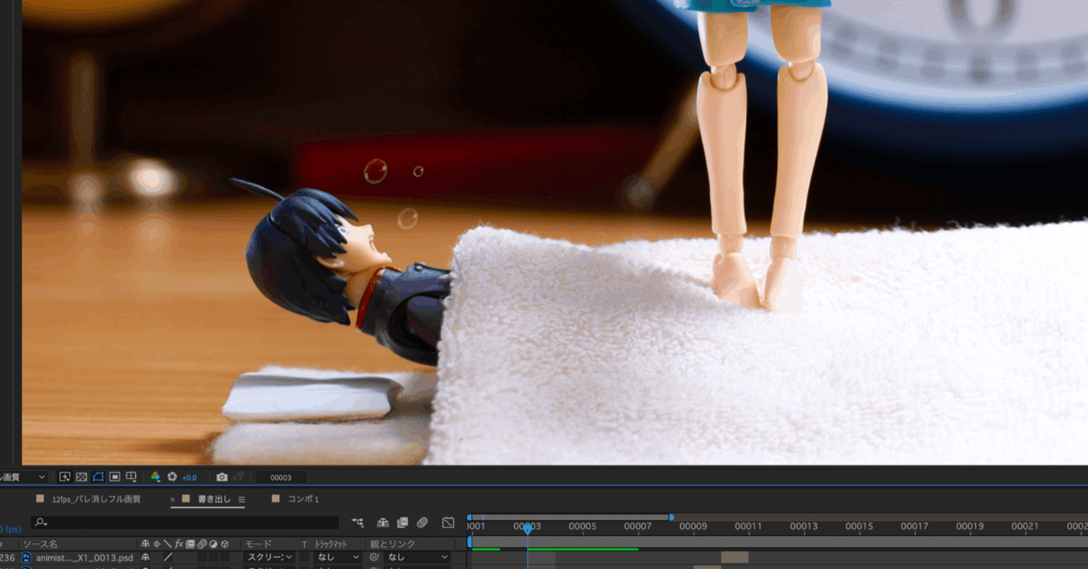This screenshot has height=569, width=1088.
Task: Select the 書き出し timeline tab
Action: click(x=214, y=499)
